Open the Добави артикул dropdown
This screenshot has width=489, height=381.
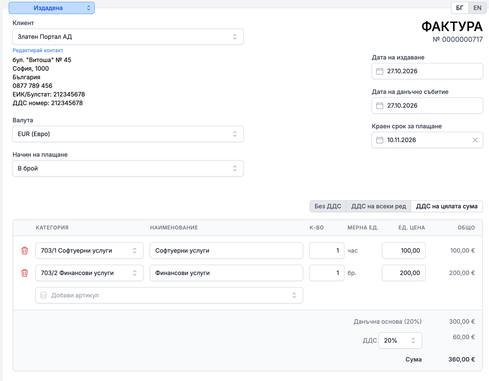click(169, 295)
